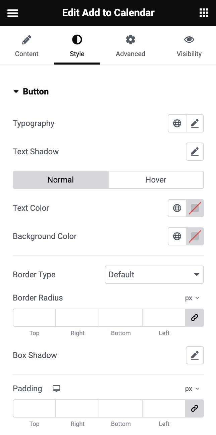Edit Text Shadow settings
Screen dimensions: 216x435
coord(195,152)
